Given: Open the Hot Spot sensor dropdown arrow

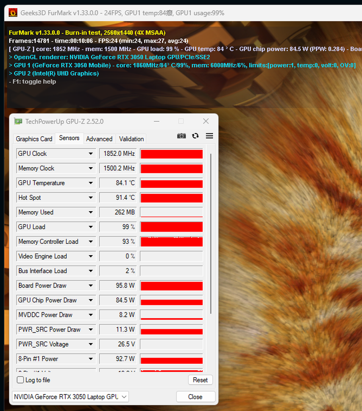Looking at the screenshot, I should (x=91, y=198).
